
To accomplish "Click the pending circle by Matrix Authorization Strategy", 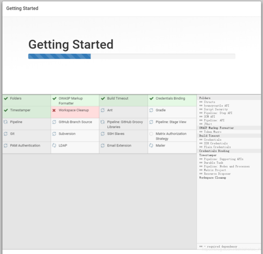I will tap(151, 134).
